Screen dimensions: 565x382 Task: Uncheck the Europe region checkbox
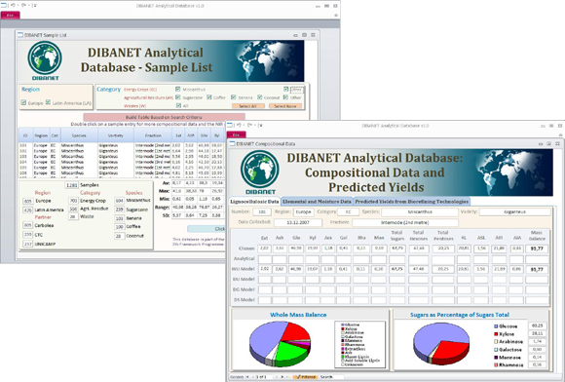tap(23, 102)
